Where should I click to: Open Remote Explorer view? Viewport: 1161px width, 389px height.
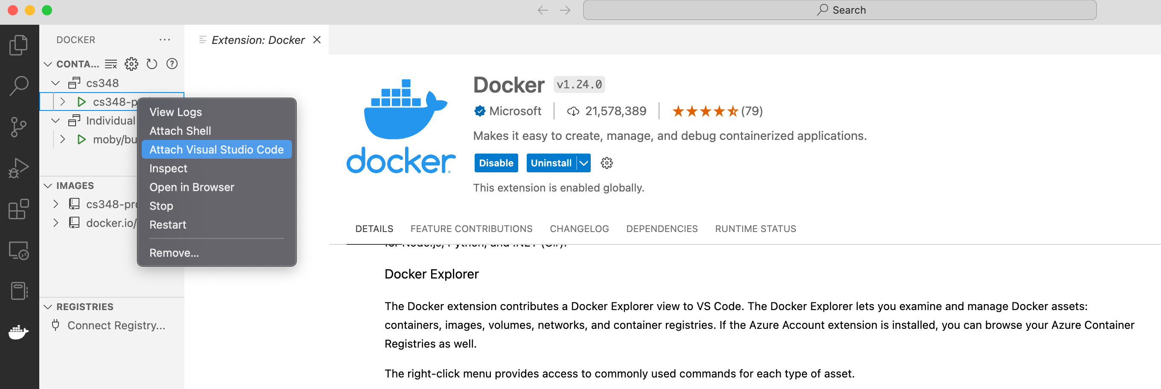click(18, 250)
